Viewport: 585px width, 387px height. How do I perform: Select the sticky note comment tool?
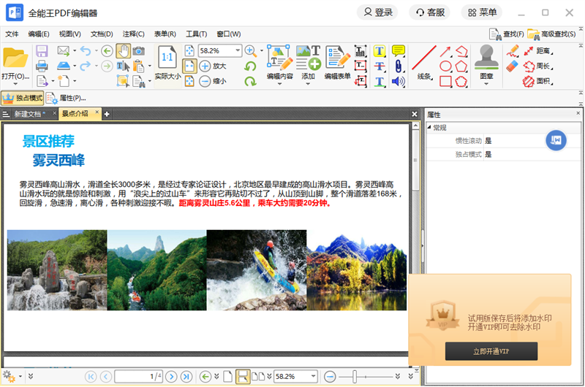tap(399, 50)
